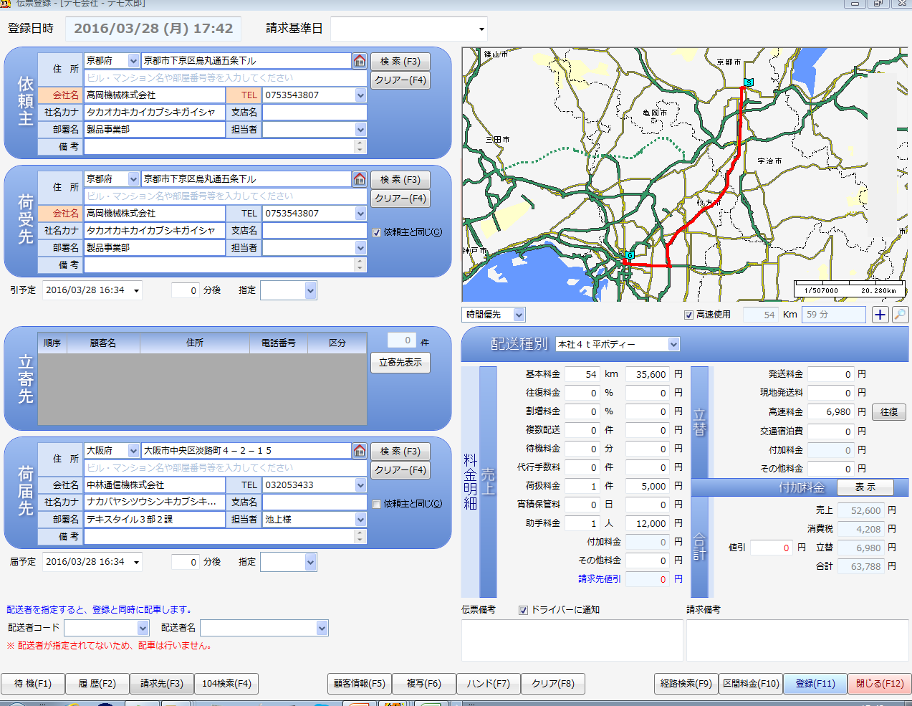912x706 pixels.
Task: Open the 引予定 date-time dropdown
Action: click(136, 290)
